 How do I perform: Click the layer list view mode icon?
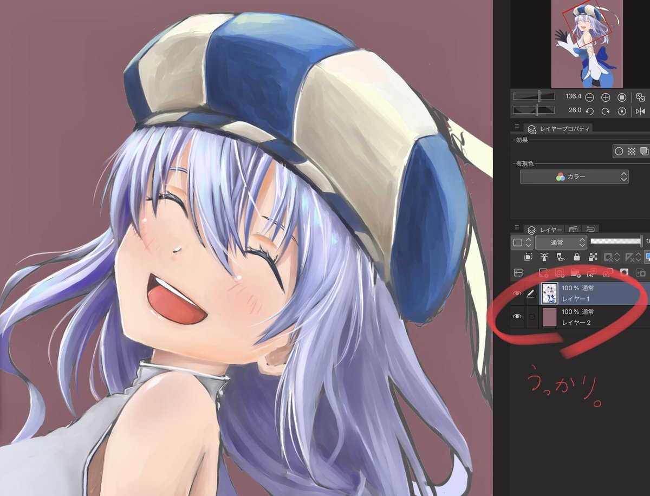(518, 273)
